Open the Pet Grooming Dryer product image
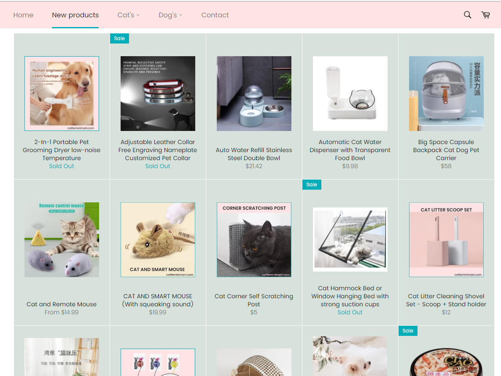 coord(62,93)
